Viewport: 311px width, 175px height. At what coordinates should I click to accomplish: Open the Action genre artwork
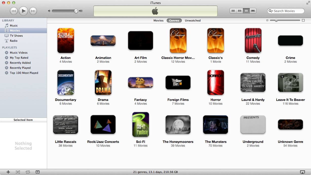(66, 40)
